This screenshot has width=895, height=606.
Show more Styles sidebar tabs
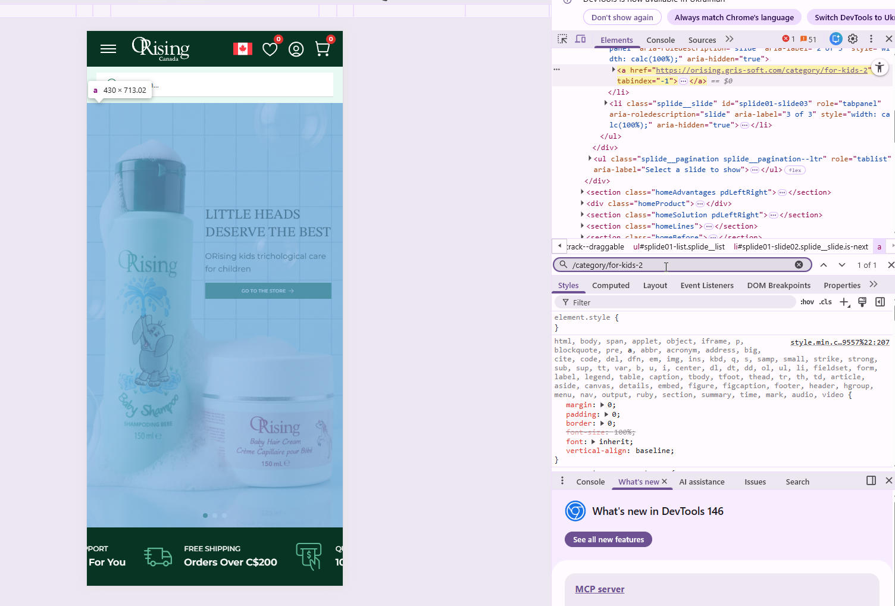tap(874, 285)
